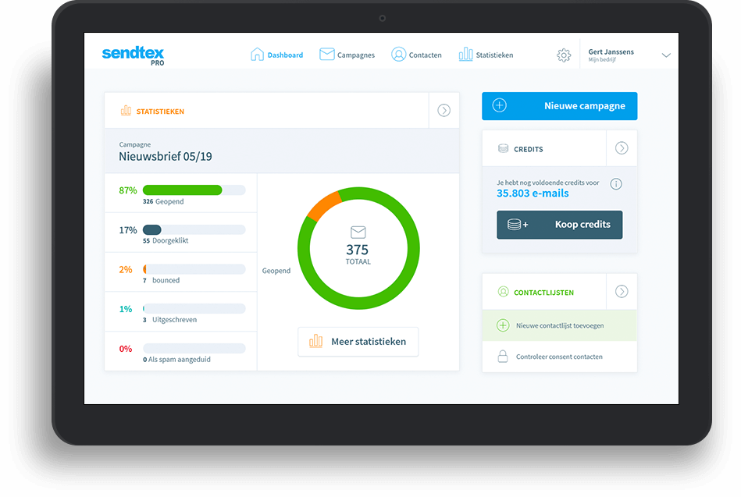
Task: Click the 0 Als spam aangeduid text
Action: click(176, 360)
